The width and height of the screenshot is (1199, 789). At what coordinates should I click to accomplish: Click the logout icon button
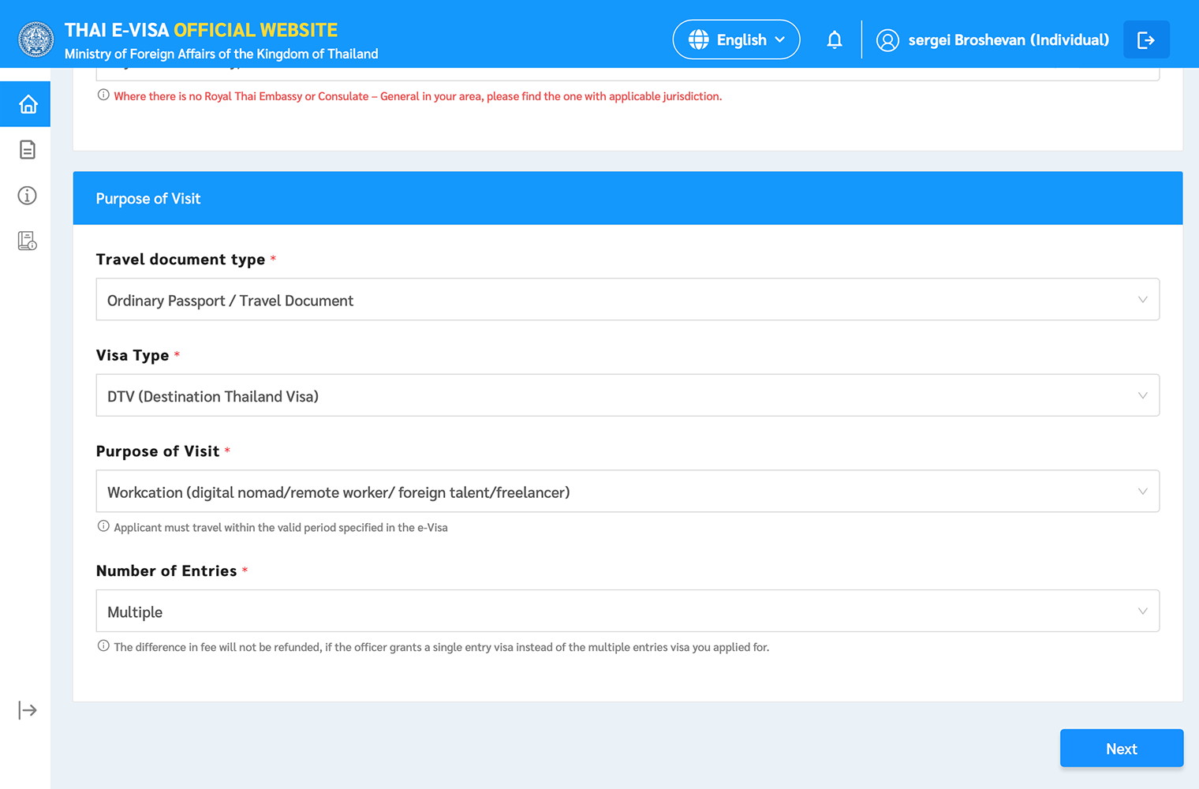coord(1146,39)
